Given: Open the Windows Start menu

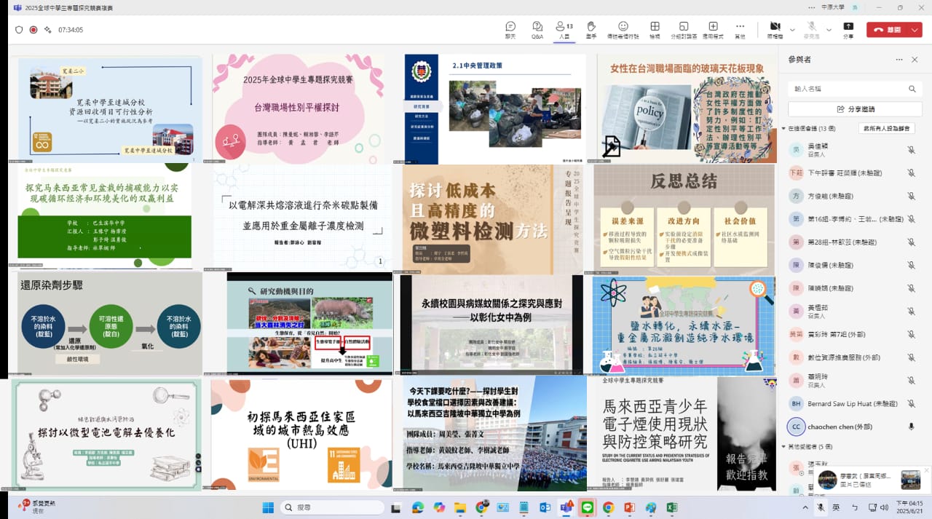Looking at the screenshot, I should pyautogui.click(x=269, y=507).
